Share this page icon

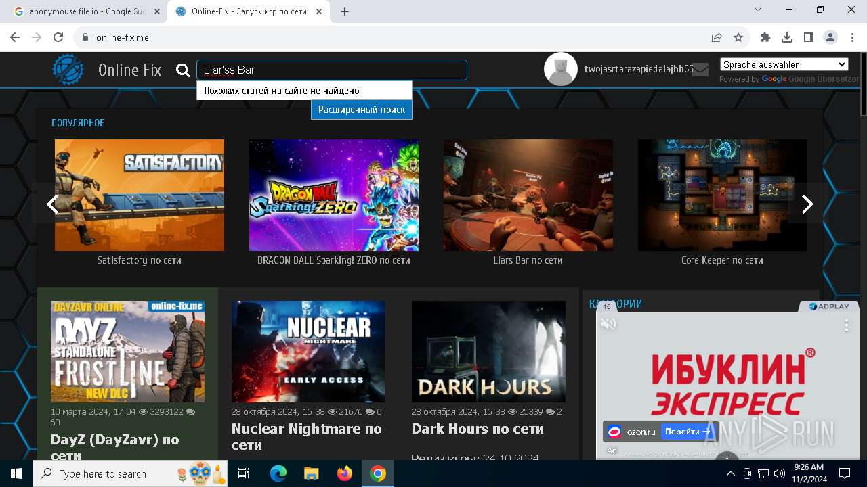717,38
